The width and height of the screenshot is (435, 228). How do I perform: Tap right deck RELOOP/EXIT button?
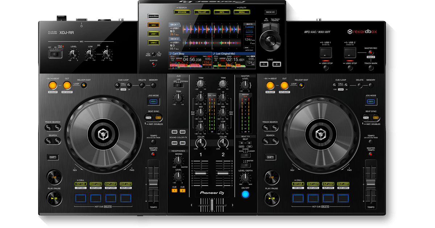coord(302,85)
